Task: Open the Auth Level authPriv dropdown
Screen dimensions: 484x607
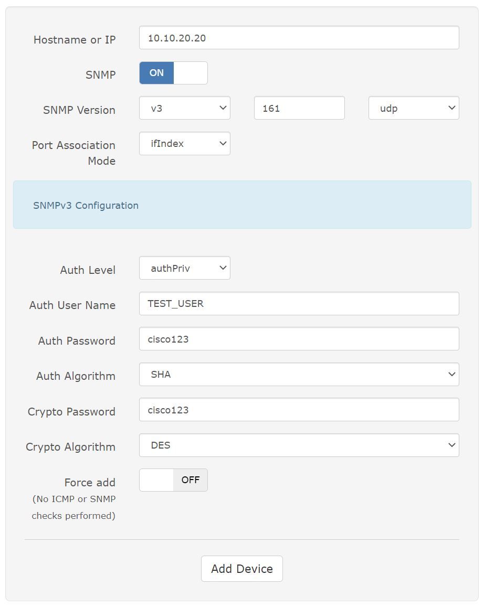Action: 185,268
